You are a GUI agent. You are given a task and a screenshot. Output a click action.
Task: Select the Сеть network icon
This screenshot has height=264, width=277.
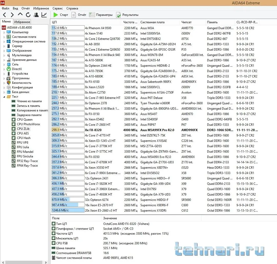[9, 64]
